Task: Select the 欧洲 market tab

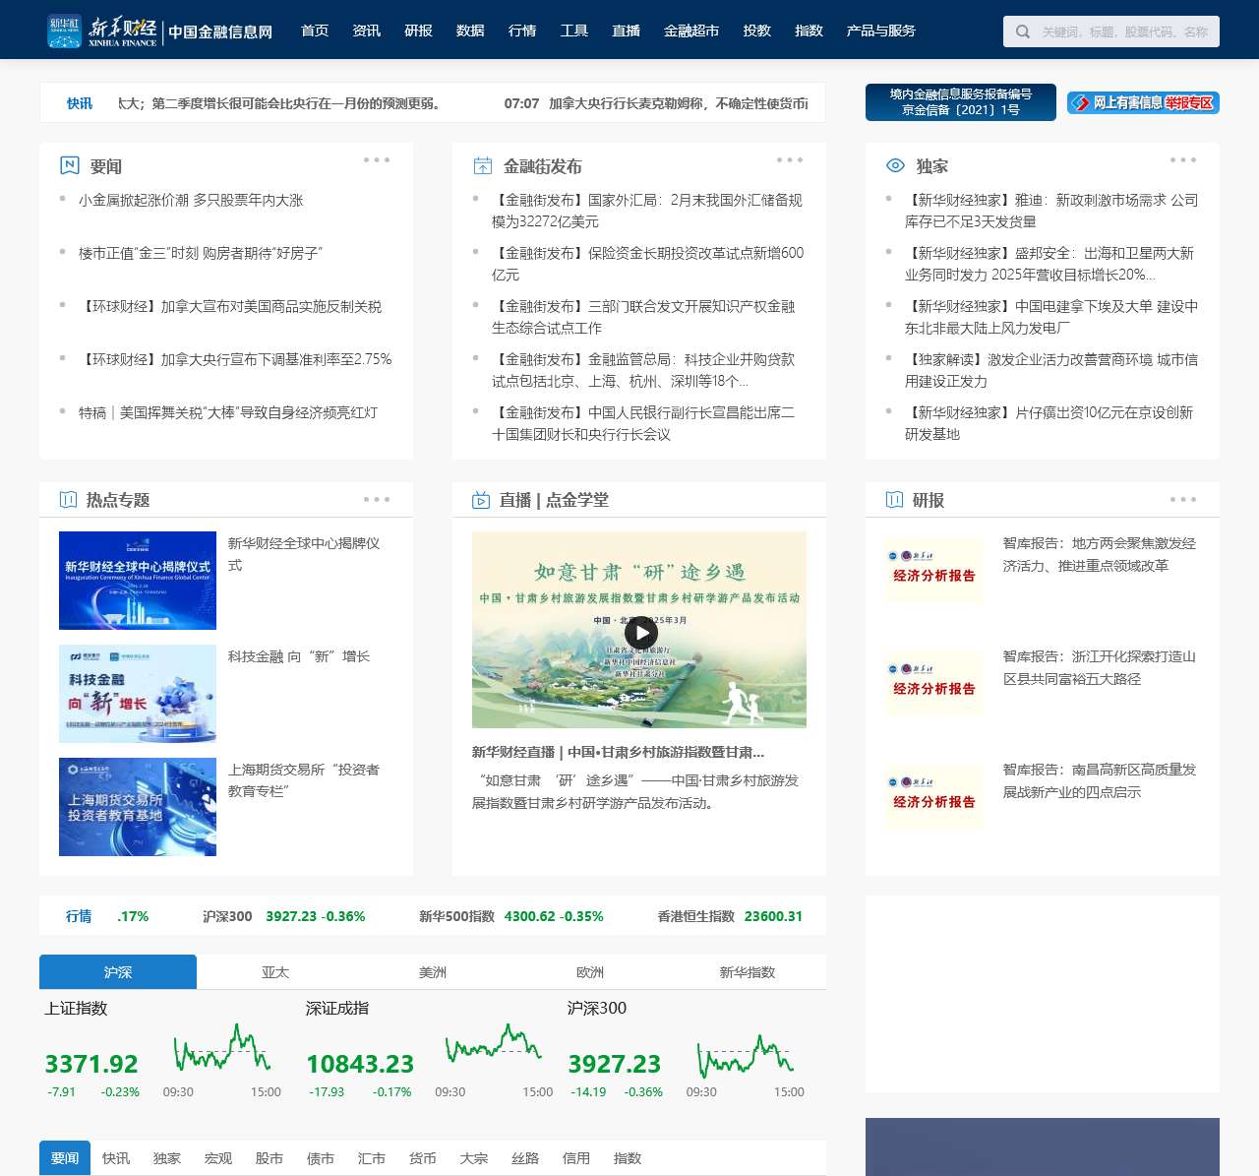Action: click(x=590, y=972)
